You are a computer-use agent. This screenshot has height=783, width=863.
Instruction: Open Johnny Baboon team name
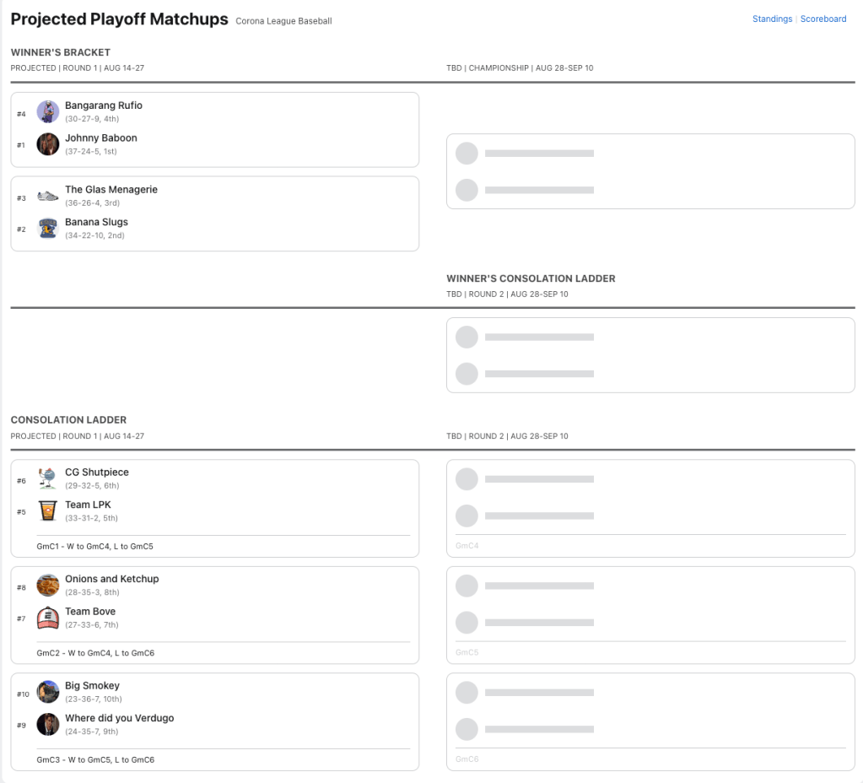pos(101,138)
